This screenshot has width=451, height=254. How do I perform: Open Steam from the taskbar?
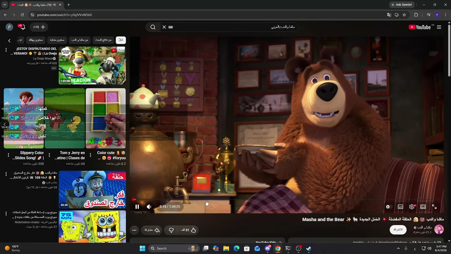pos(309,248)
